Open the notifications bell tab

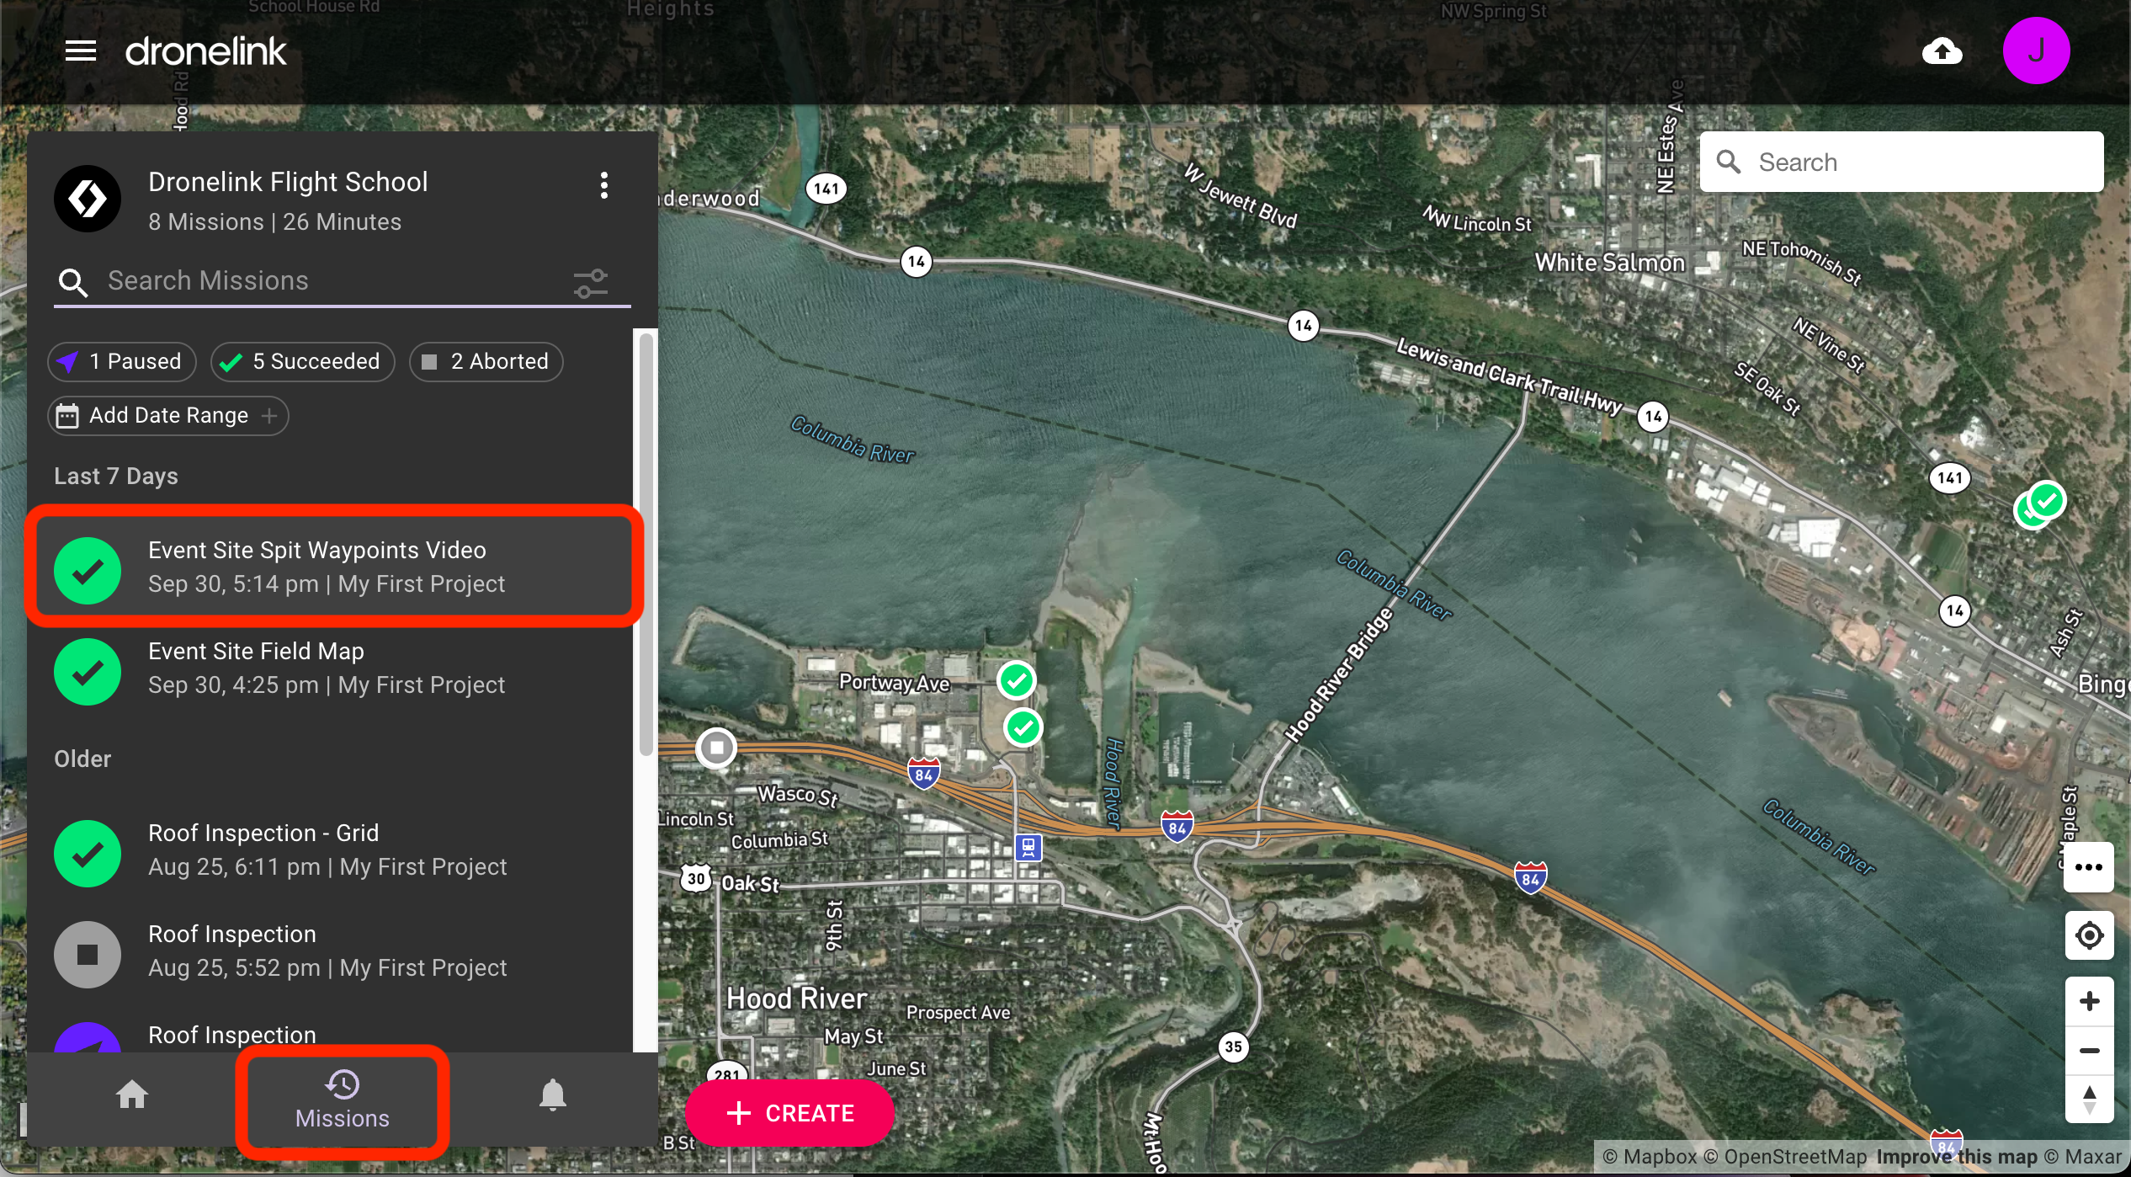point(552,1094)
